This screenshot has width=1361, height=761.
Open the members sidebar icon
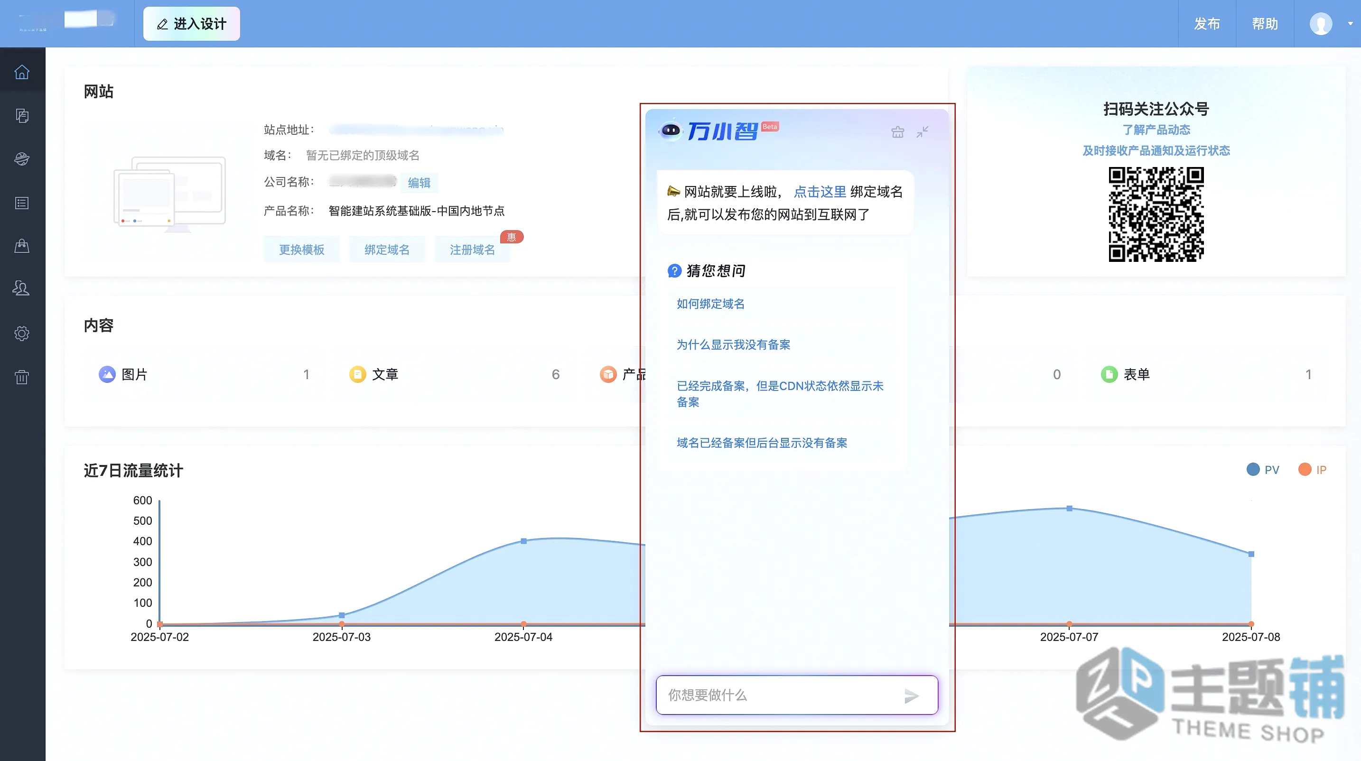(x=22, y=288)
